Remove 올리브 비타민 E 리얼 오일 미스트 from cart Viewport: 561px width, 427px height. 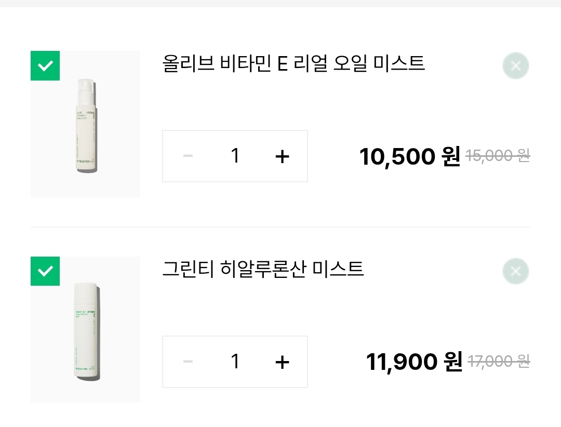[x=515, y=66]
